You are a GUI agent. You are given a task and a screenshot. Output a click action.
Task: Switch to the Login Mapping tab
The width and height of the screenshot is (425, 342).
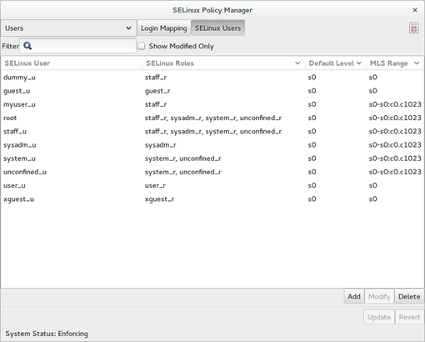[x=164, y=28]
